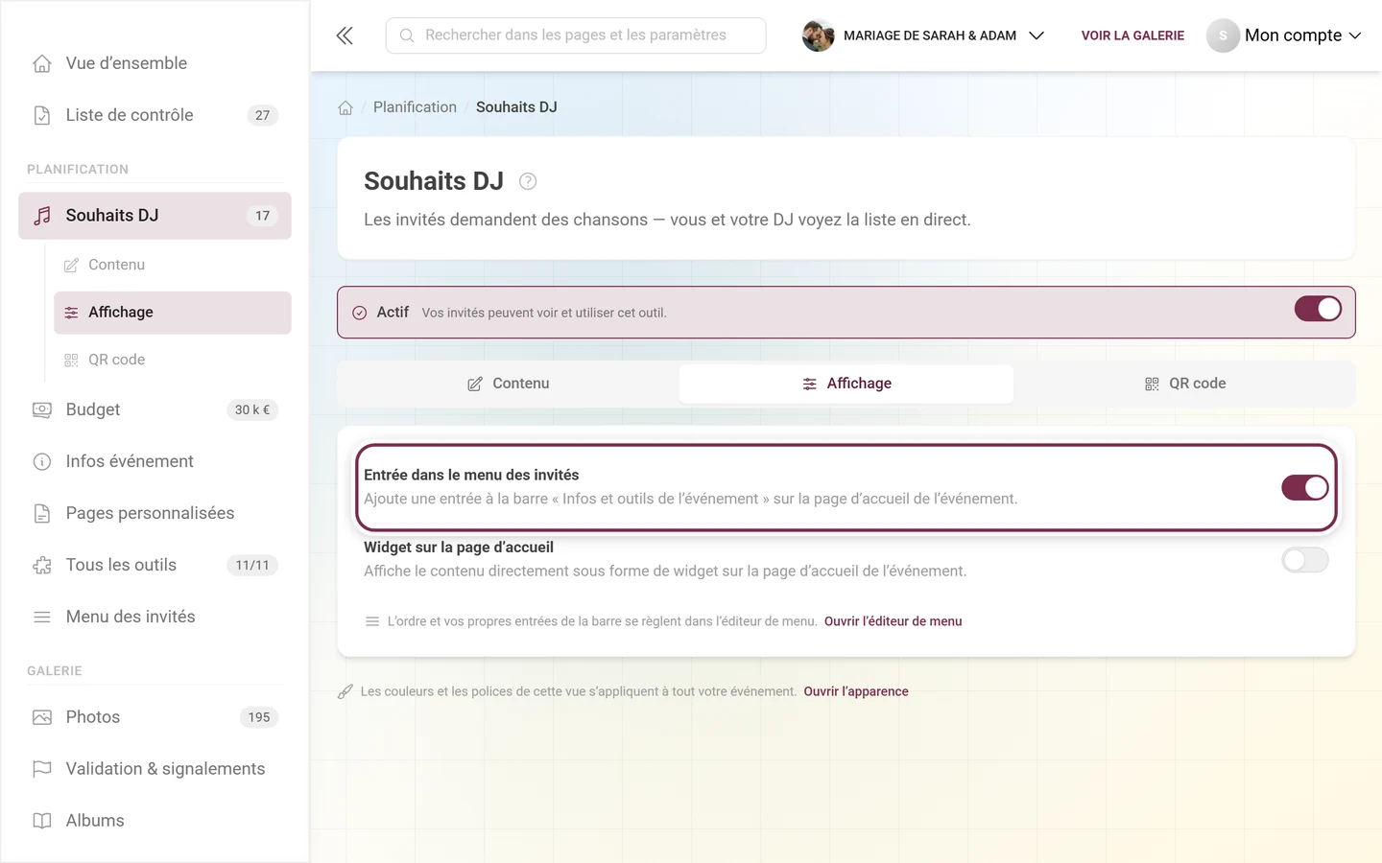Open the Mon compte dropdown

pos(1284,35)
